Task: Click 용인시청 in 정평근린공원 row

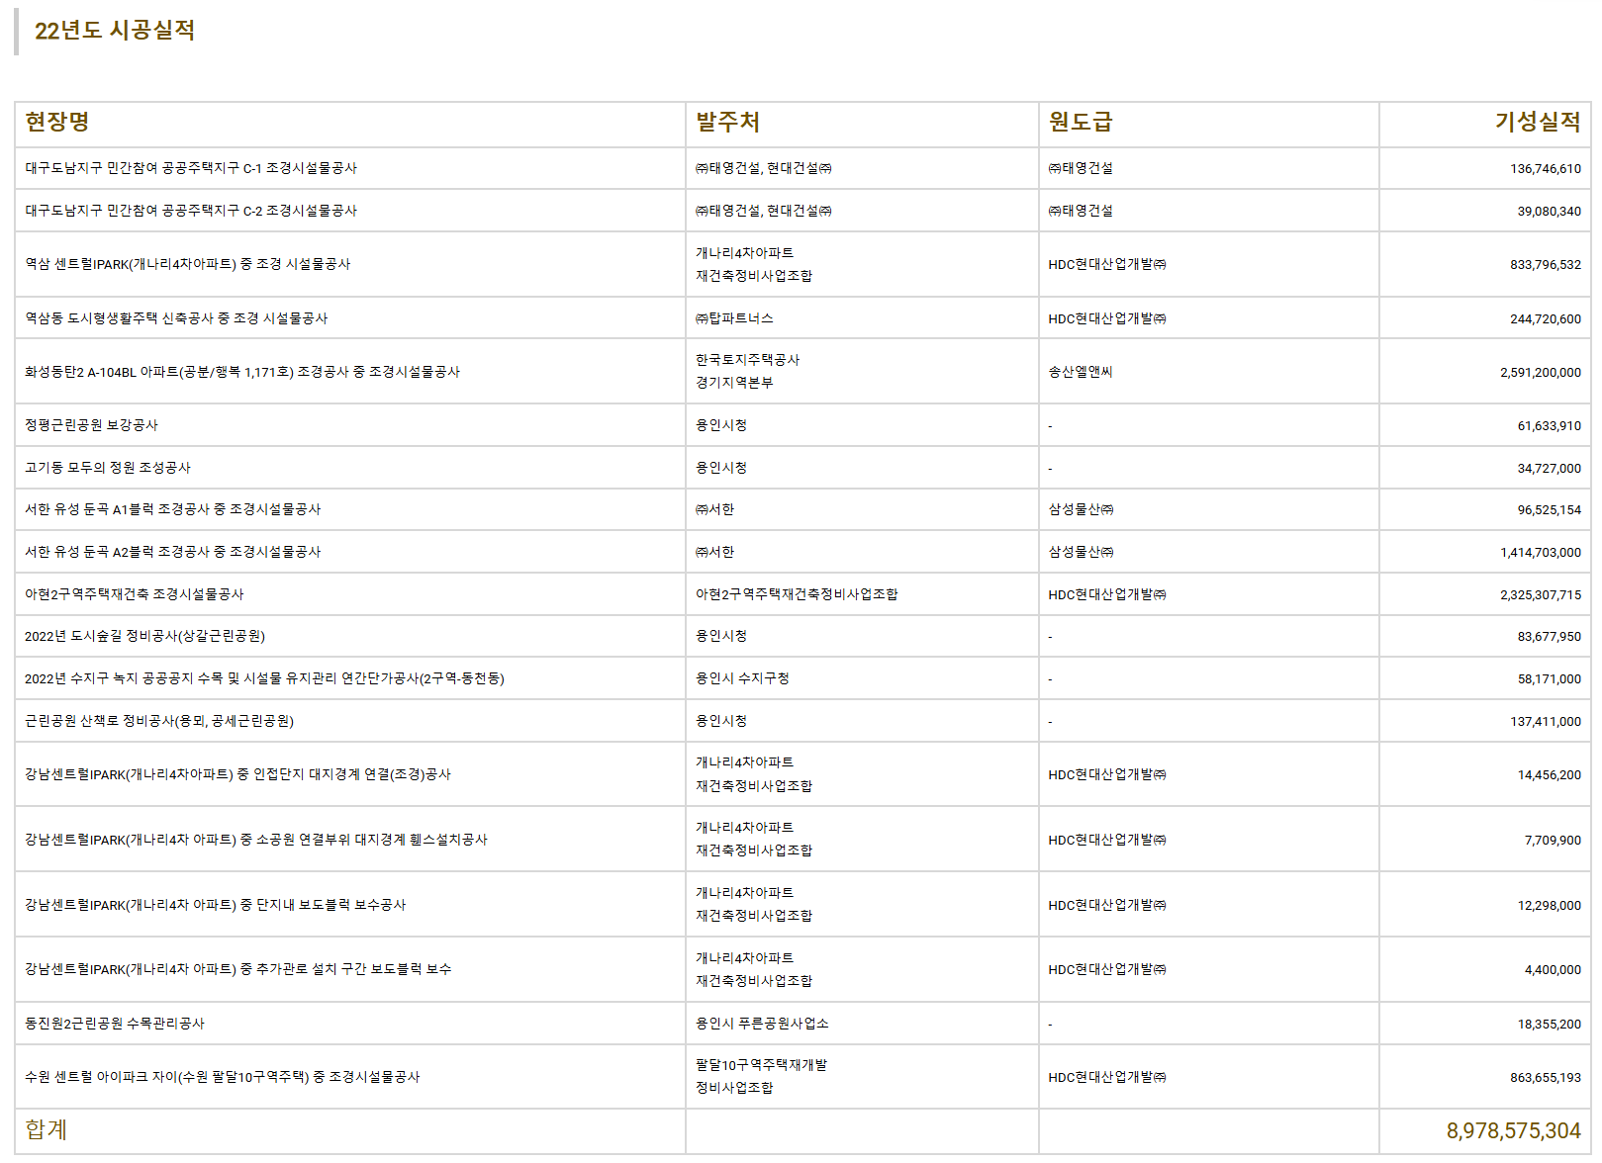Action: pyautogui.click(x=721, y=425)
